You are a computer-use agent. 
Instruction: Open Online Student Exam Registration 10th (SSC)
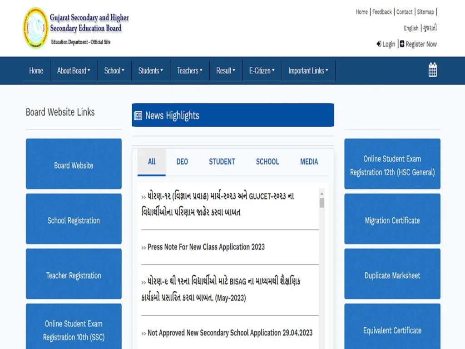(74, 326)
